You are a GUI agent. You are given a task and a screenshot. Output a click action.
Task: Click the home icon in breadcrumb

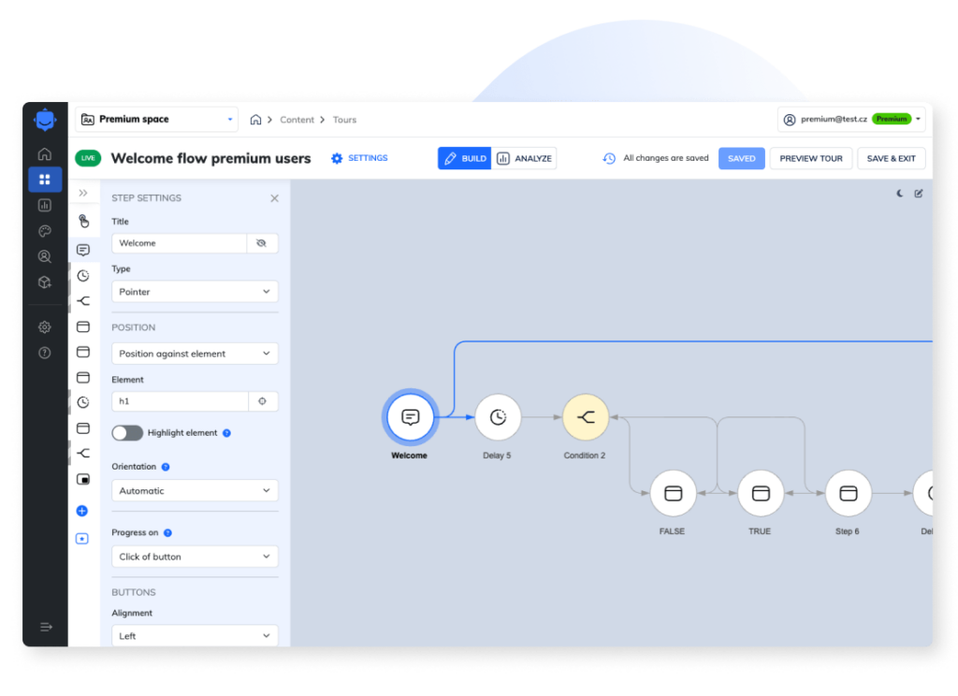pyautogui.click(x=255, y=120)
